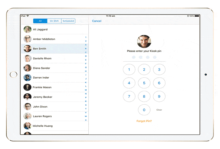Tap number 9 on the keypad
The image size is (220, 149).
coord(159,97)
